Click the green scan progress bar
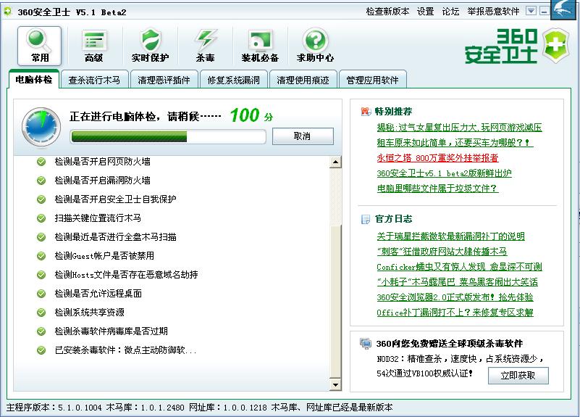The height and width of the screenshot is (417, 580). click(168, 136)
